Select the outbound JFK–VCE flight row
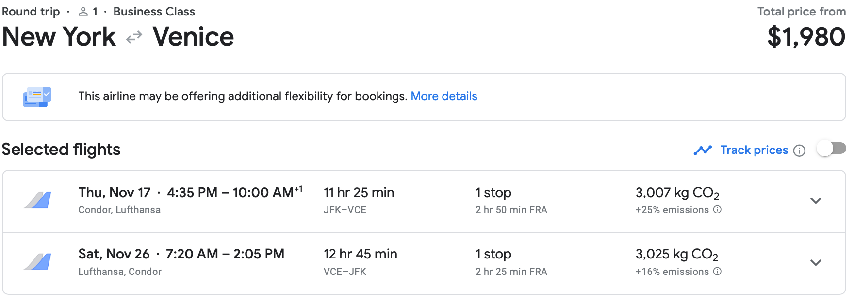The width and height of the screenshot is (854, 304). pyautogui.click(x=424, y=201)
